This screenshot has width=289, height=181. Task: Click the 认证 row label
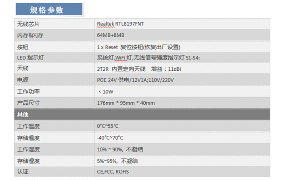click(23, 172)
